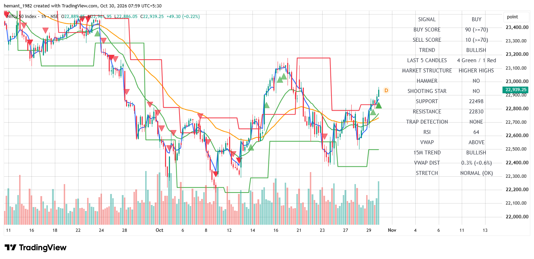534x259 pixels.
Task: Click the close value C22,939.25 in the legend
Action: (x=152, y=16)
